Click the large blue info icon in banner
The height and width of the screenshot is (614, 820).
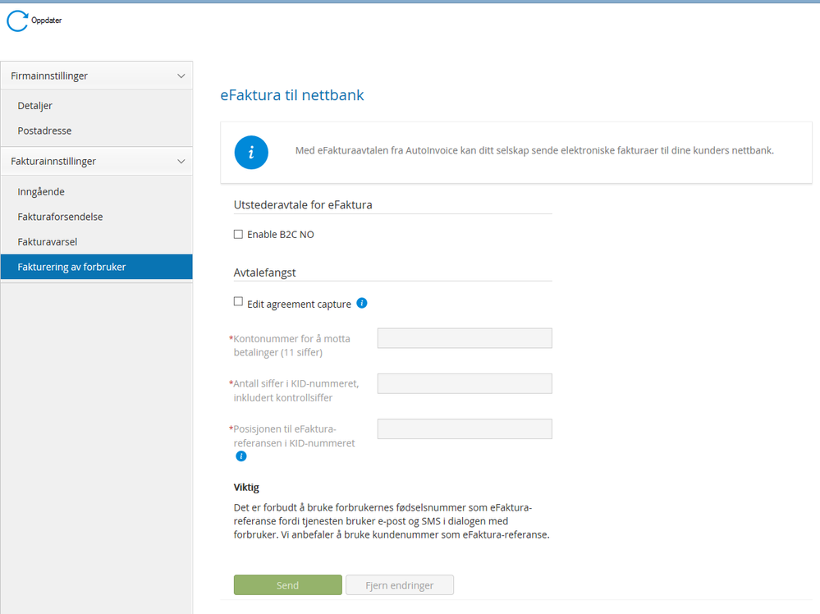[x=251, y=152]
